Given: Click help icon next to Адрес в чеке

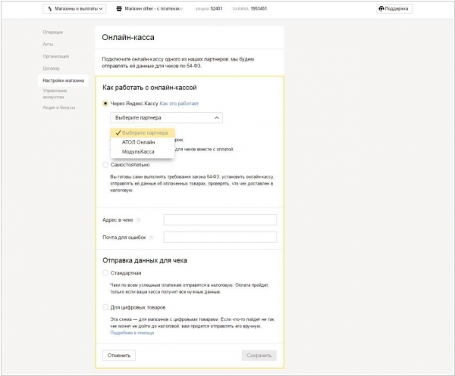Looking at the screenshot, I should point(138,220).
